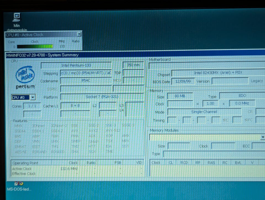Click the HTT feature label
This screenshot has height=200, width=265.
92,146
